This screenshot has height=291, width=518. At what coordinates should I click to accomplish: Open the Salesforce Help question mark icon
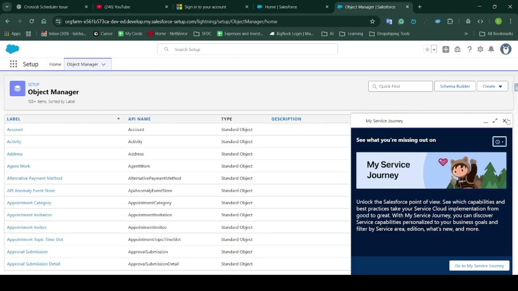pos(469,49)
